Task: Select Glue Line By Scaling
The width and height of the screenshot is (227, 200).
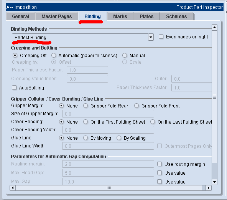Action: 119,138
